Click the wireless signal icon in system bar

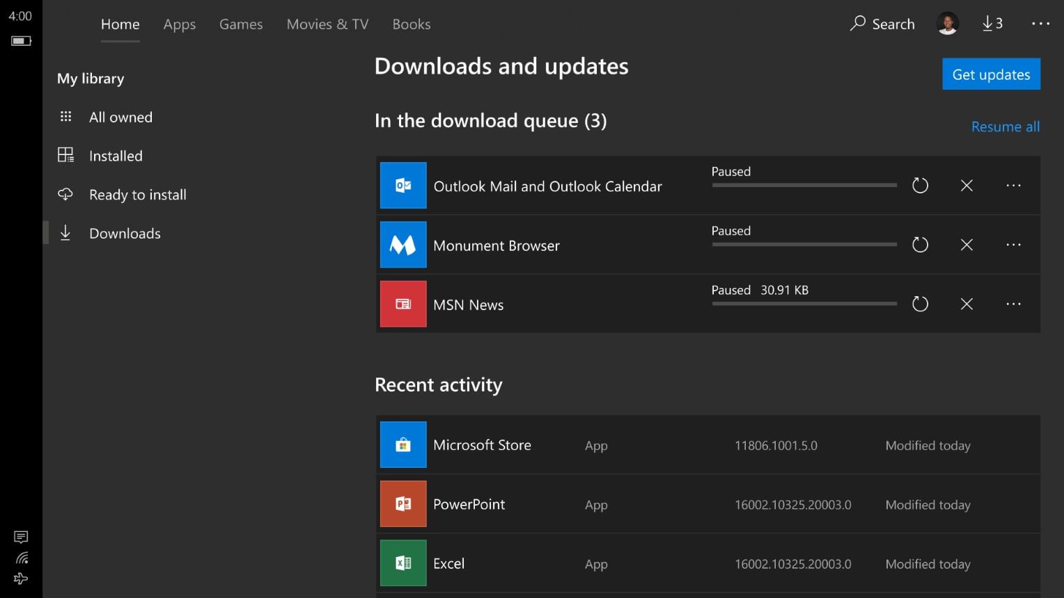(22, 558)
